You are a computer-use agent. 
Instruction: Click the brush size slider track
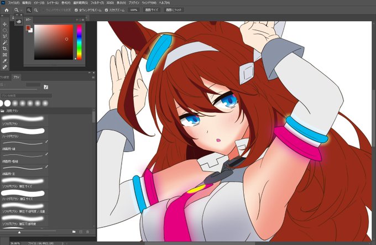pos(19,90)
